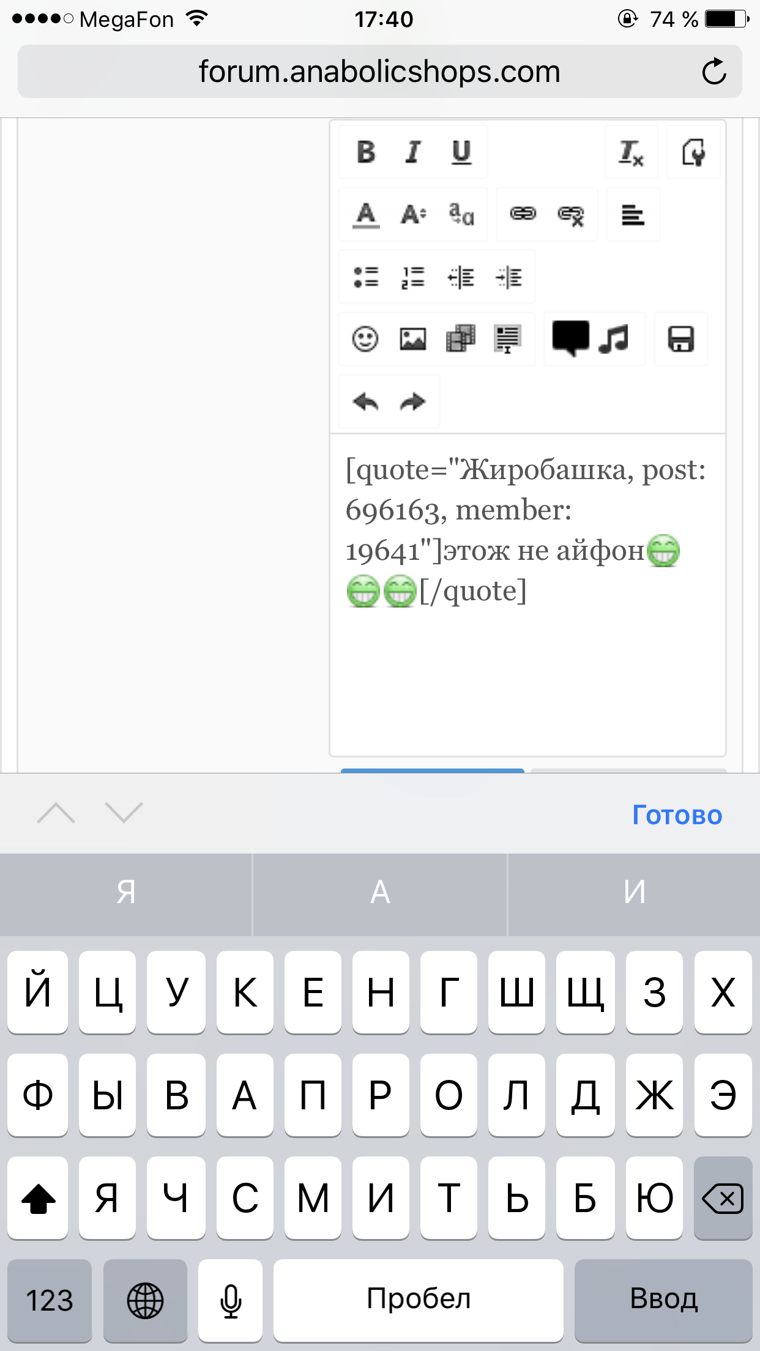Screen dimensions: 760x1351
Task: Open the text alignment dropdown
Action: tap(633, 215)
